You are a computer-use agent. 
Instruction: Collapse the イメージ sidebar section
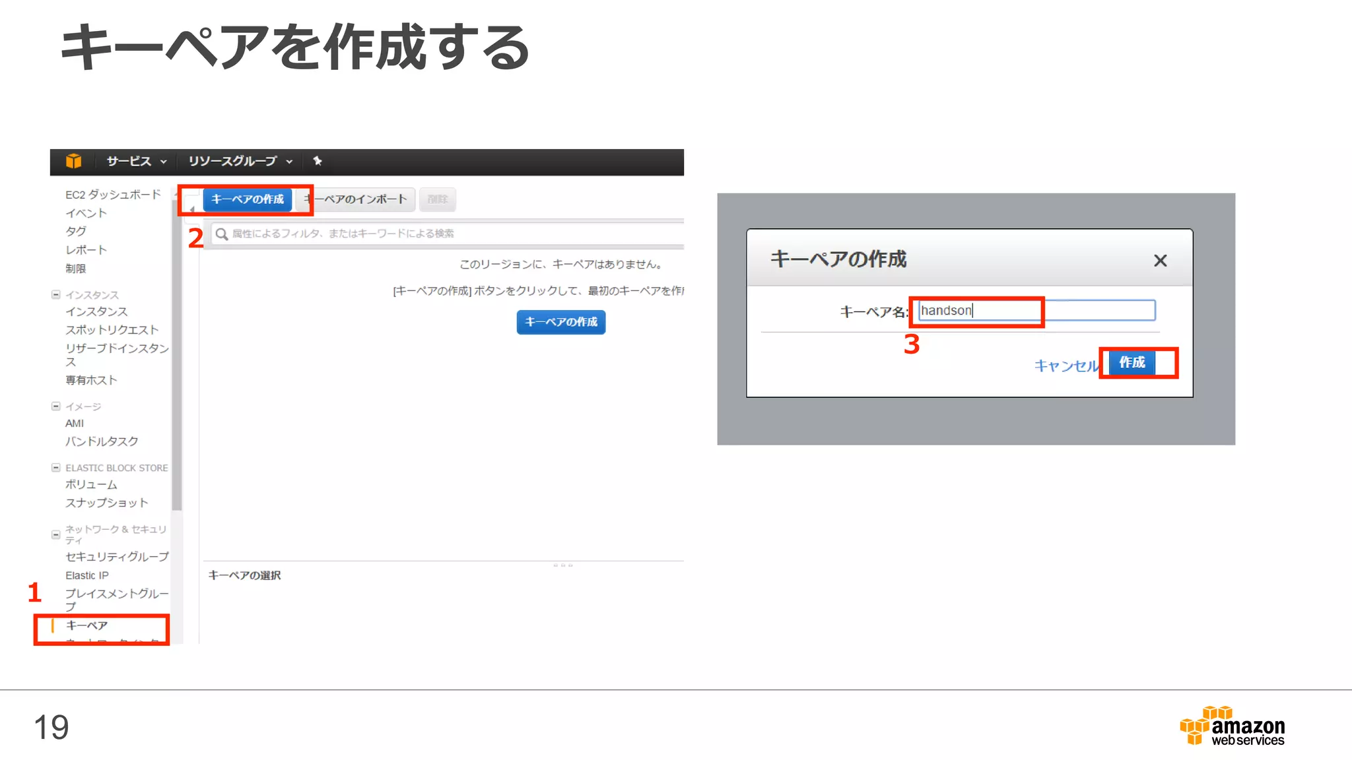pos(56,406)
